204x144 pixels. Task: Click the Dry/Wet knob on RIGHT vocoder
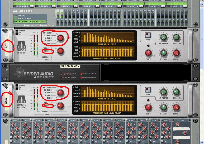pyautogui.click(x=176, y=107)
